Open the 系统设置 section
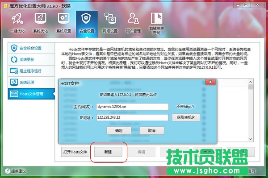The image size is (268, 178). (x=63, y=23)
